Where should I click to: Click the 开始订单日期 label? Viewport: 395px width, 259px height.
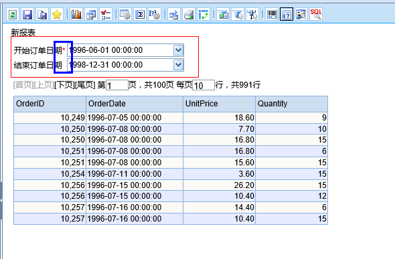[37, 50]
